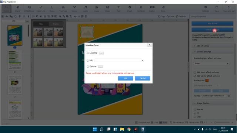
Task: Collapse the Image Position section
Action: pos(212,103)
